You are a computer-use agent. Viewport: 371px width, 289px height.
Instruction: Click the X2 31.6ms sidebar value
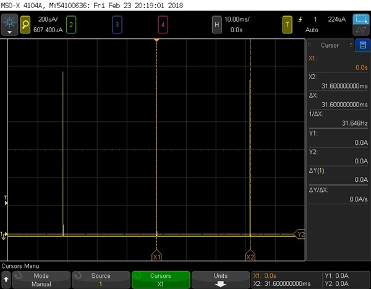[x=344, y=86]
